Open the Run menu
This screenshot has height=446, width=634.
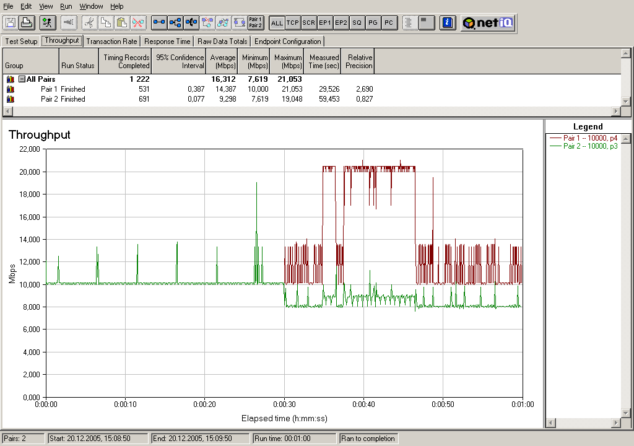[x=66, y=6]
